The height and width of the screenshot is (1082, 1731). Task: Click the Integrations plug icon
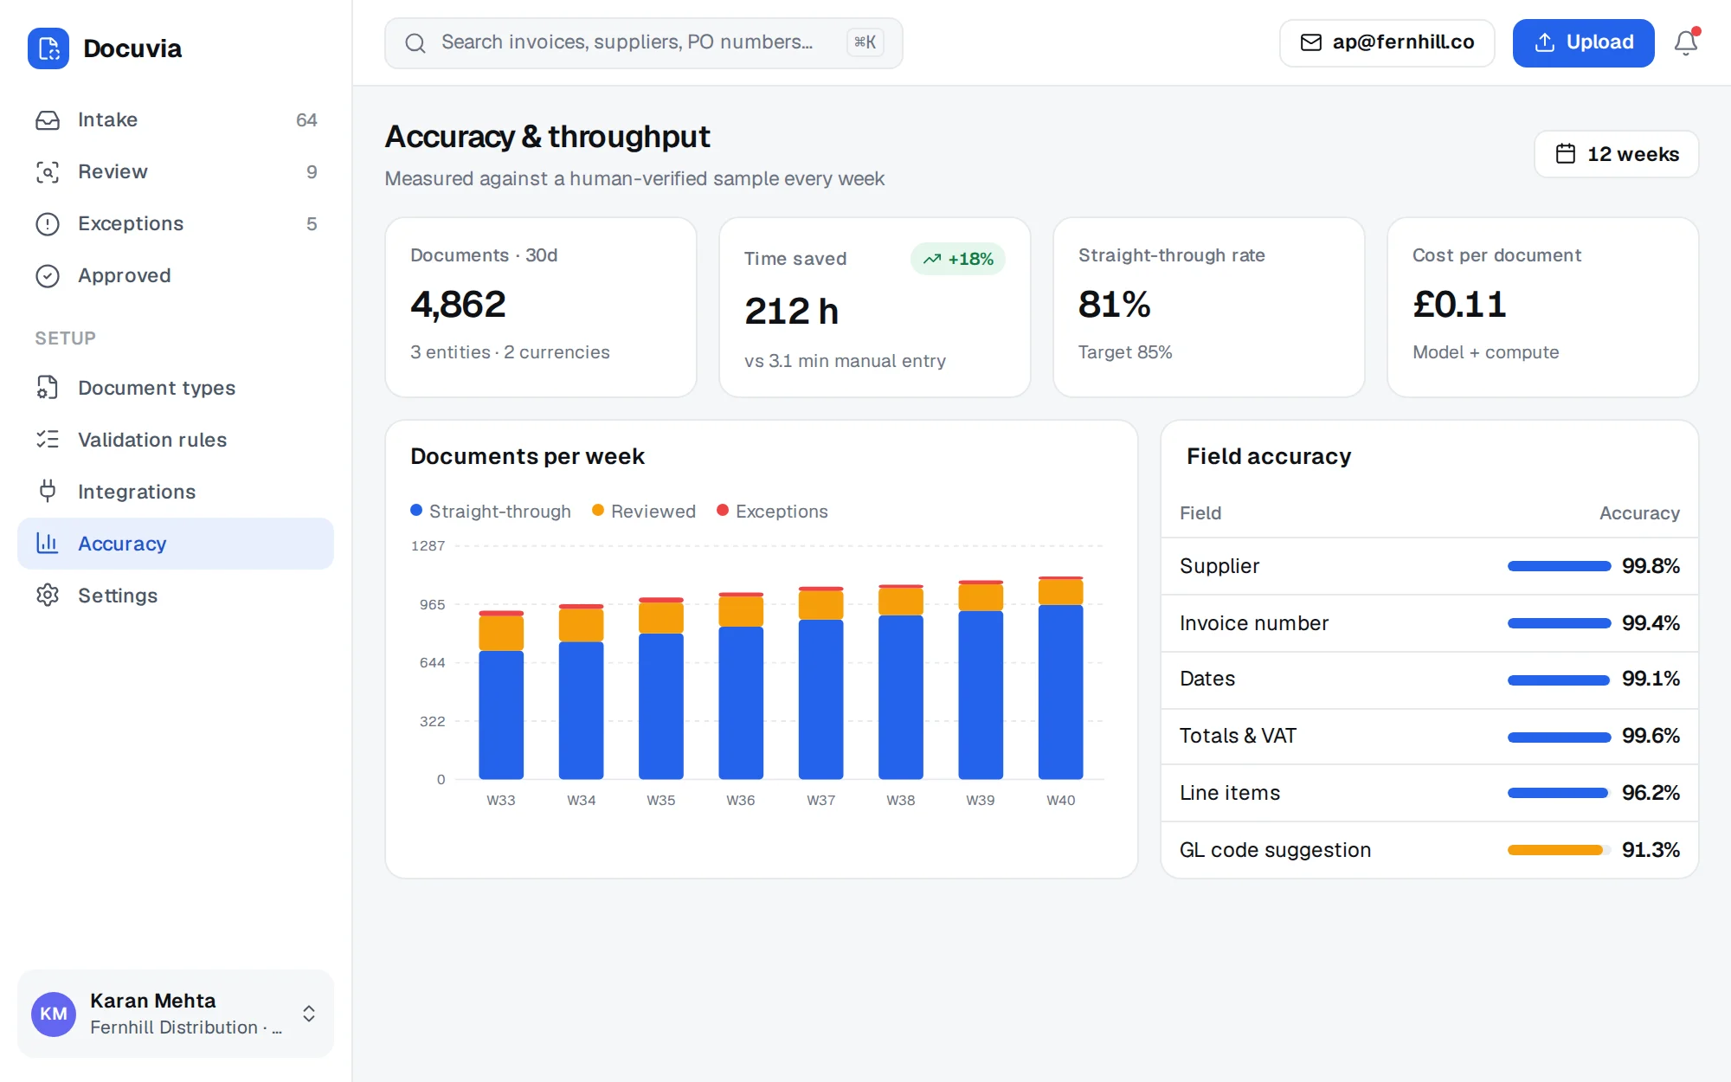click(48, 492)
